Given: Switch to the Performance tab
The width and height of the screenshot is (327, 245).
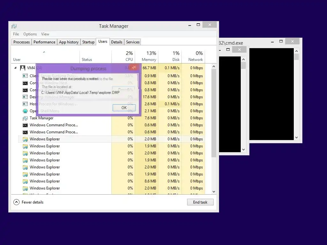Looking at the screenshot, I should 44,42.
